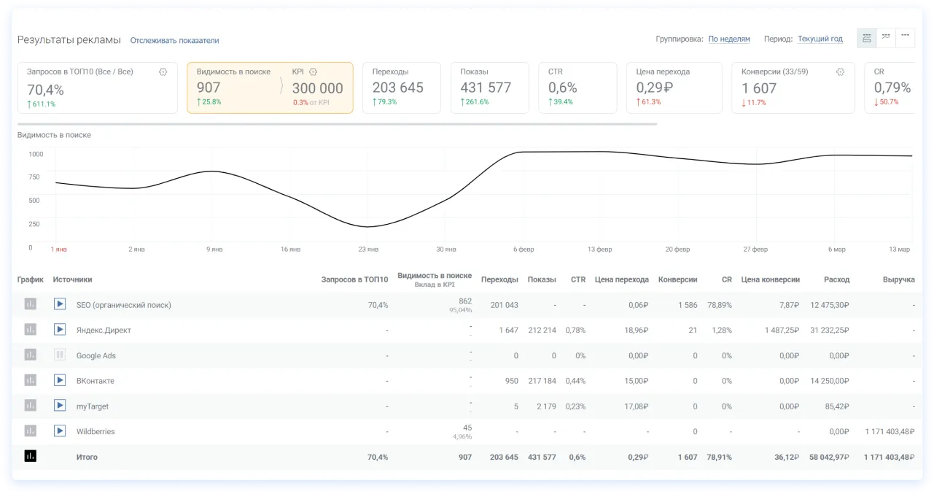Click Wildberries revenue 1 171 403,48₽
This screenshot has width=934, height=494.
(890, 432)
